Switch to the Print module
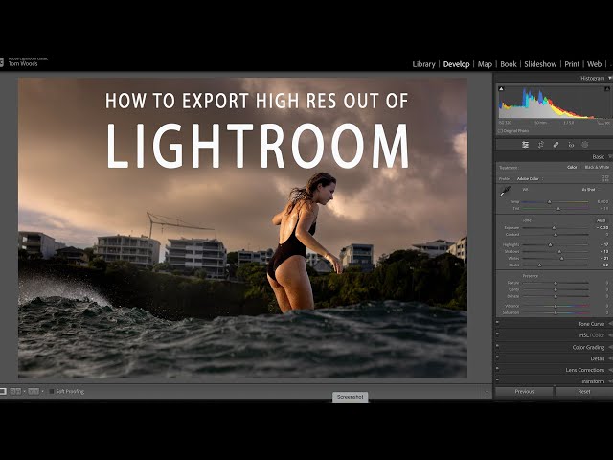613x460 pixels. coord(572,64)
